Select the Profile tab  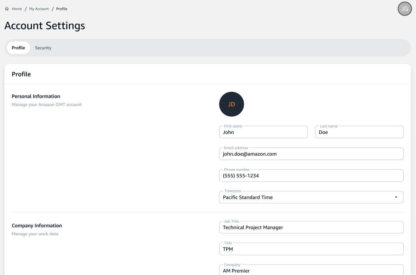click(x=18, y=47)
